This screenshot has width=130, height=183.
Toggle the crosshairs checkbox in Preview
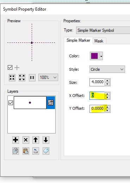tap(10, 68)
